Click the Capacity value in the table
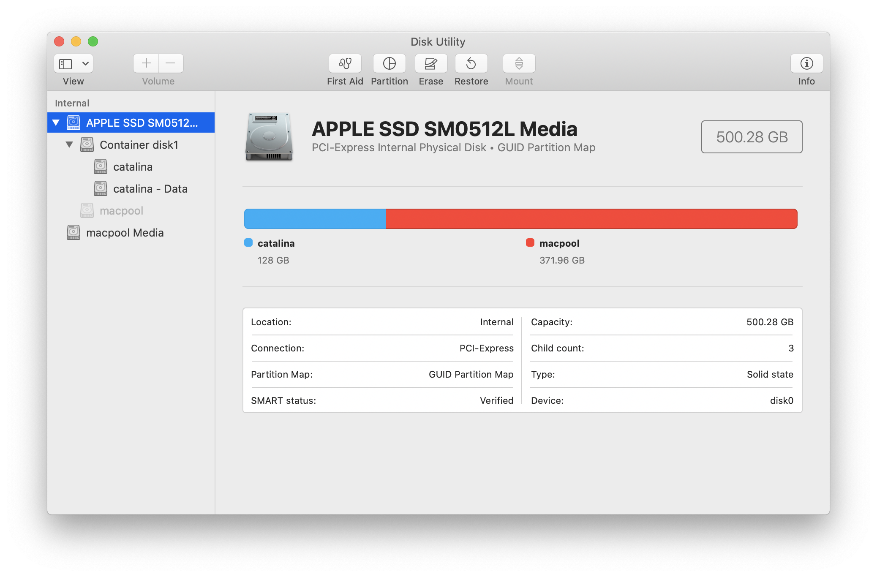 (x=770, y=322)
